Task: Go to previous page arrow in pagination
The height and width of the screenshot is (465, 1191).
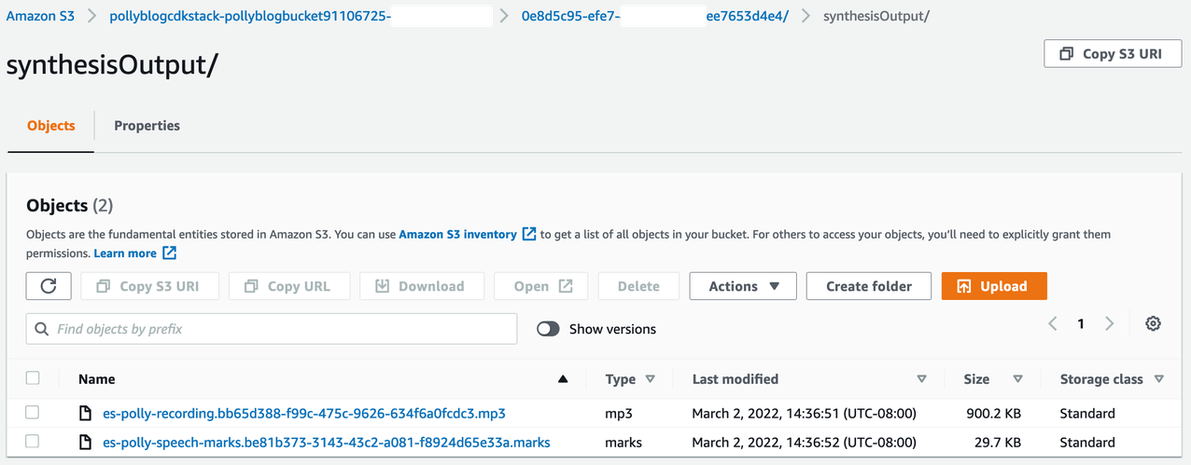Action: [1053, 323]
